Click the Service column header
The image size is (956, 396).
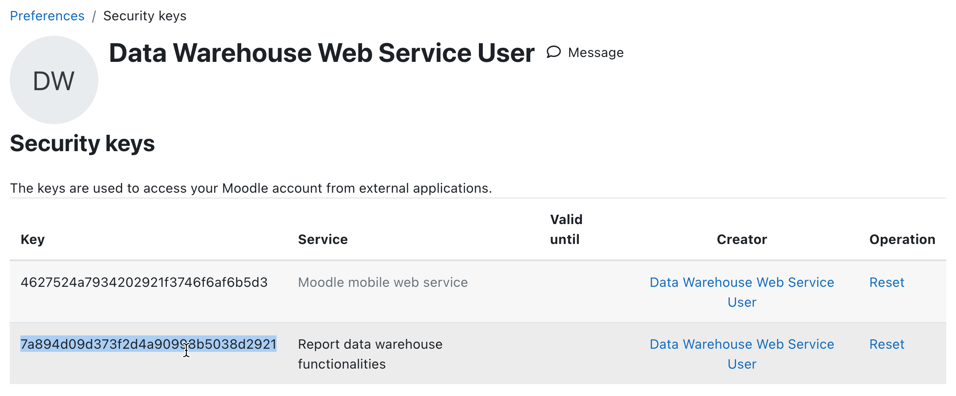[323, 240]
